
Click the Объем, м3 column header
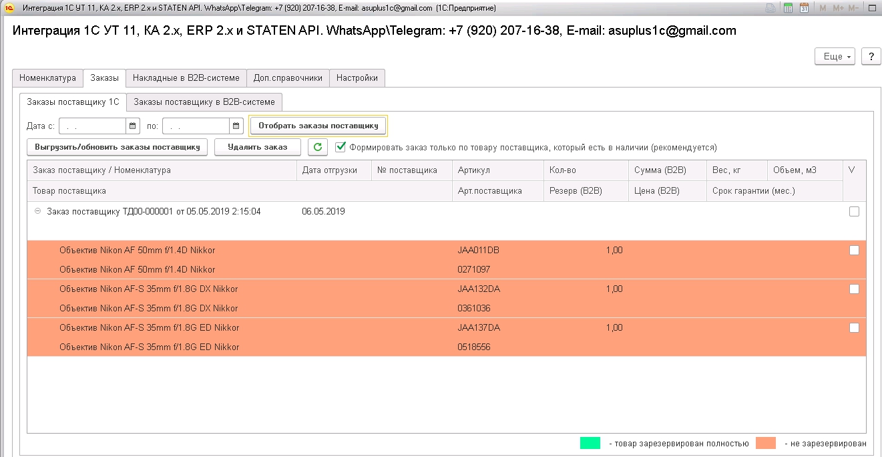click(805, 170)
